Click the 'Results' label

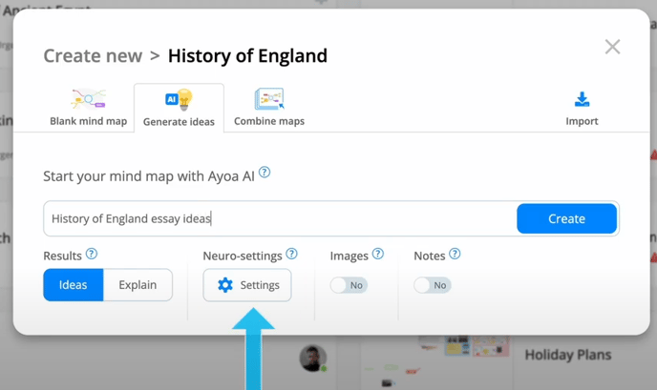(x=62, y=256)
